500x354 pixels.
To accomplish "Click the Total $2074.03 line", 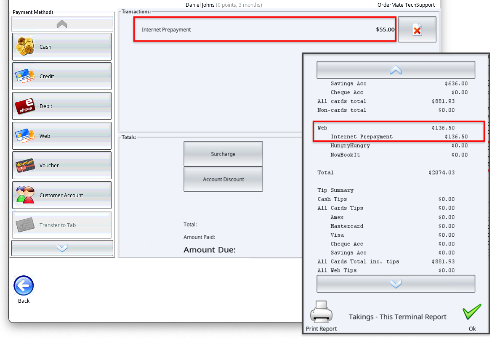I will 386,172.
